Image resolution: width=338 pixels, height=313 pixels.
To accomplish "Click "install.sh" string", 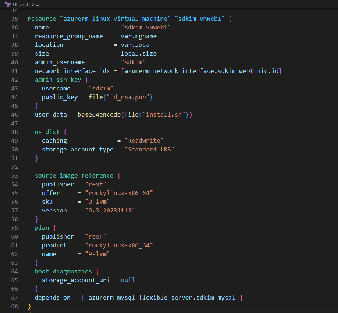I will 164,114.
